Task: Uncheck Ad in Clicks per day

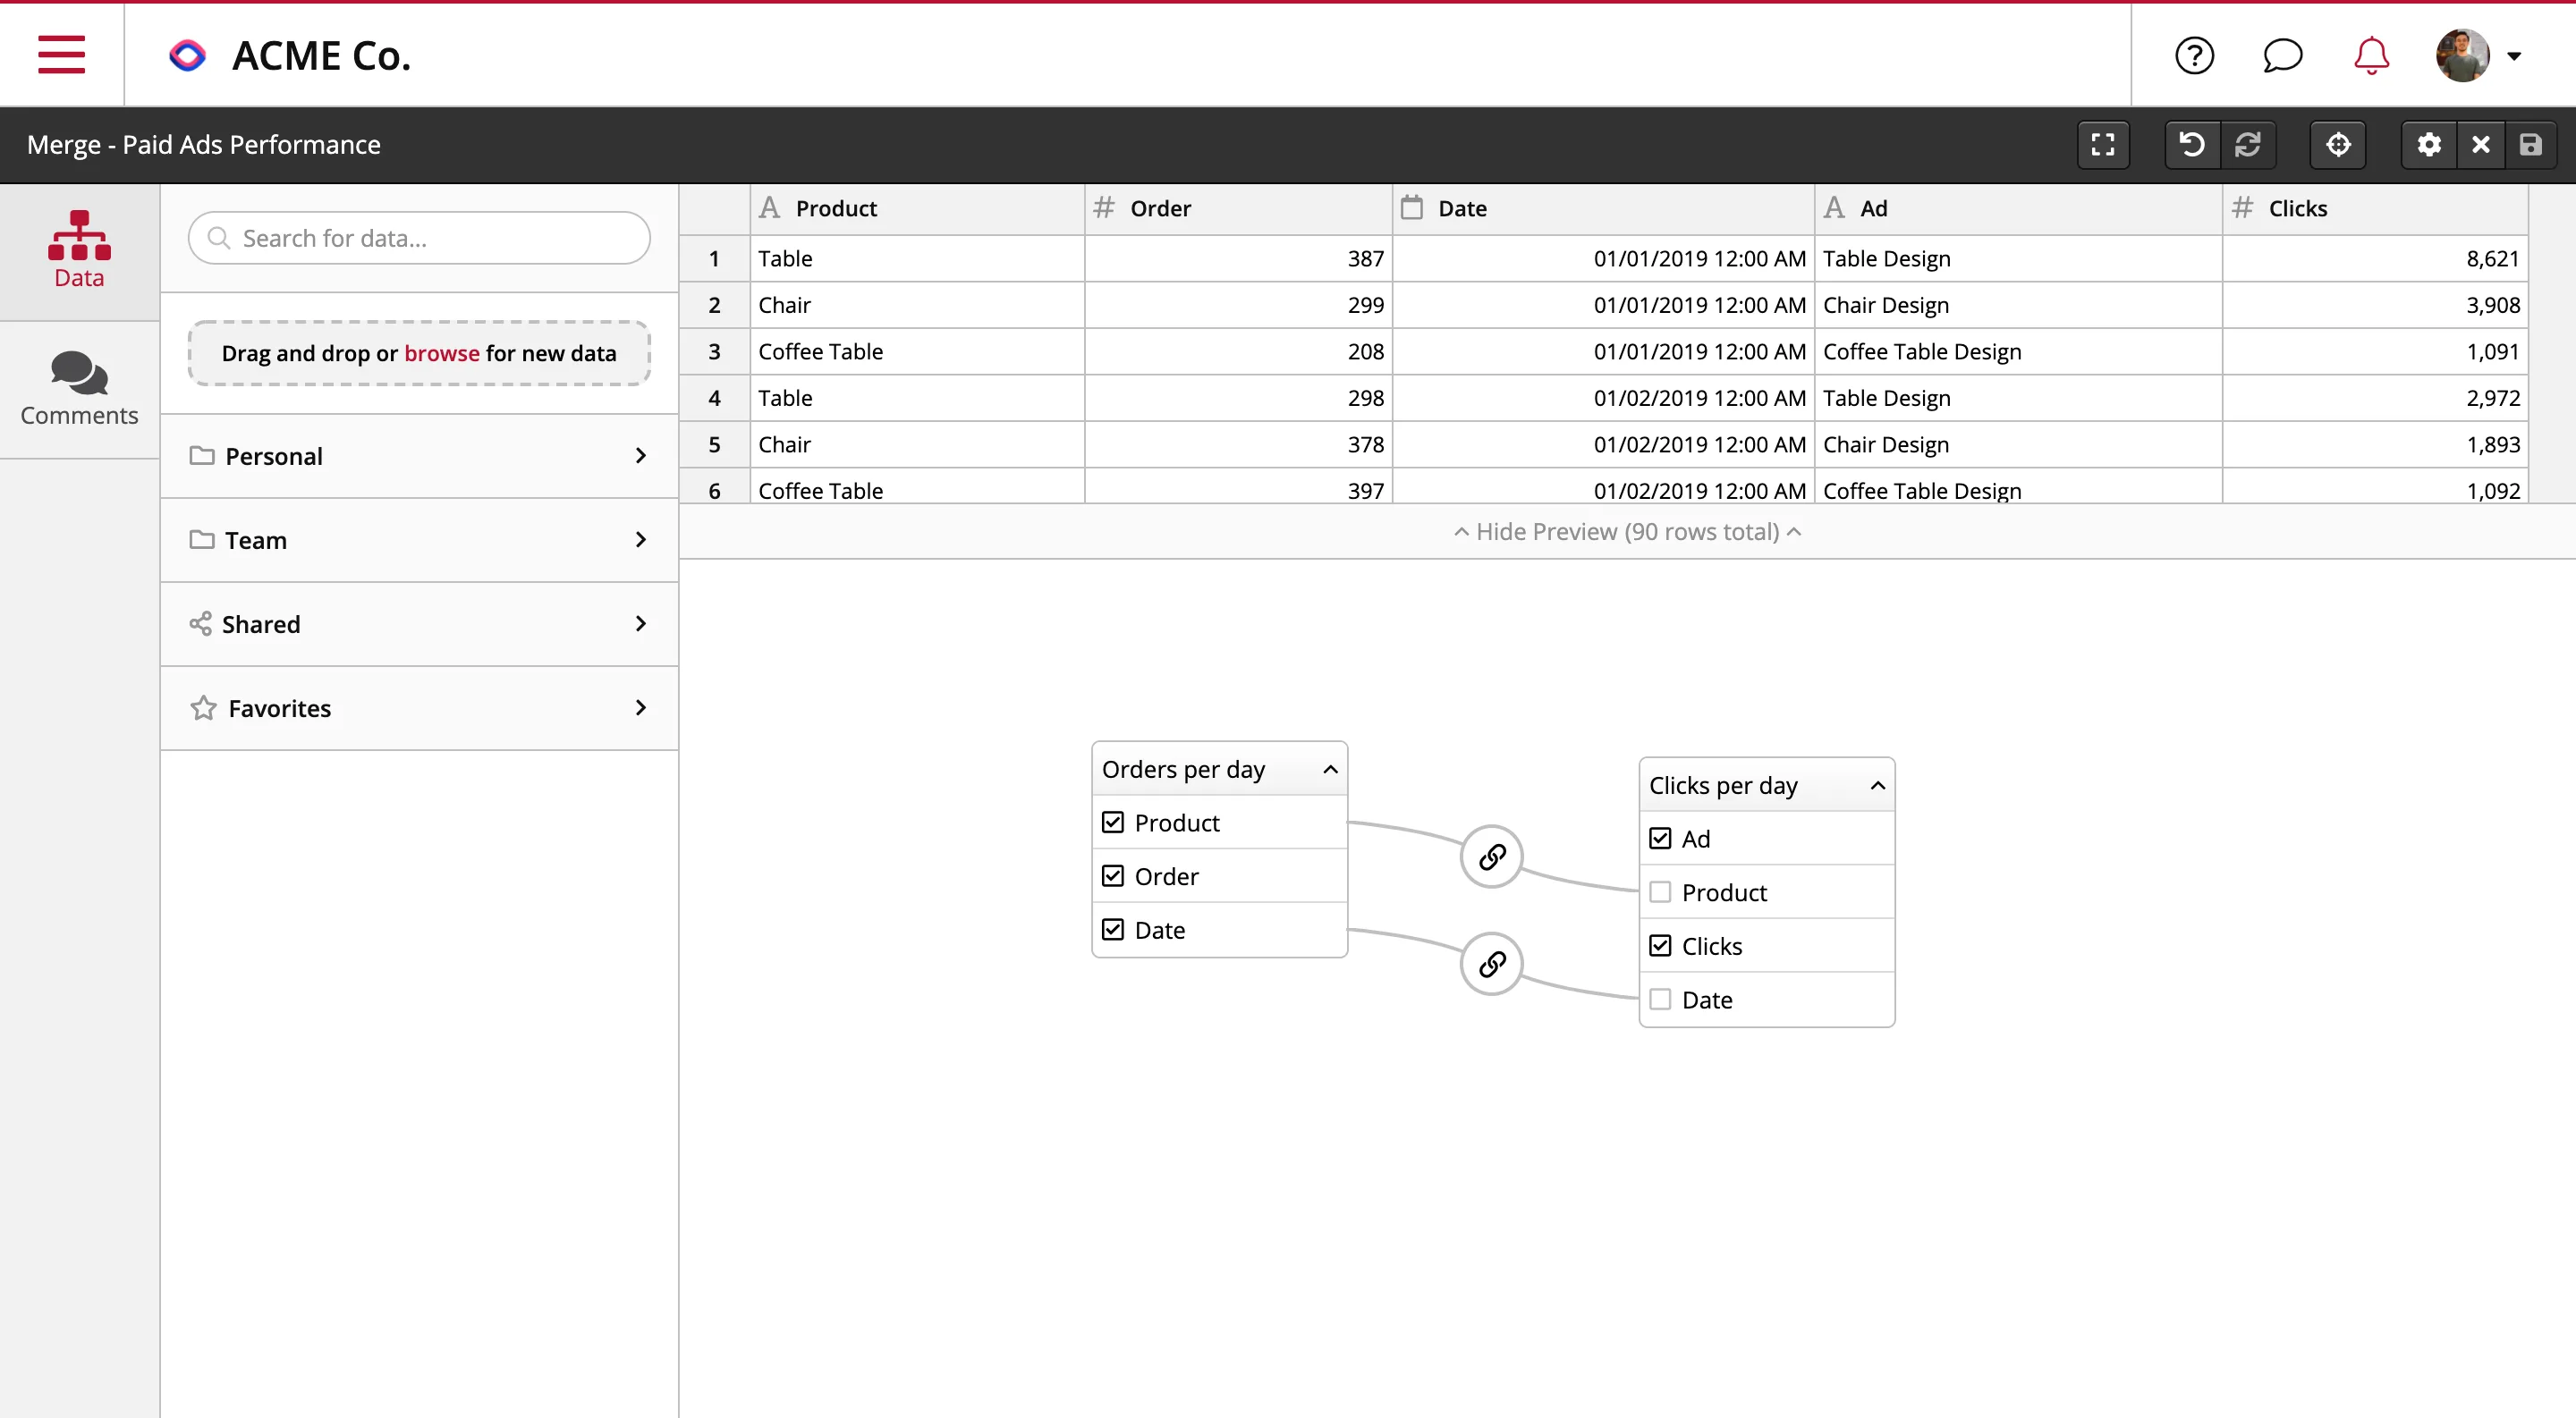Action: (1660, 839)
